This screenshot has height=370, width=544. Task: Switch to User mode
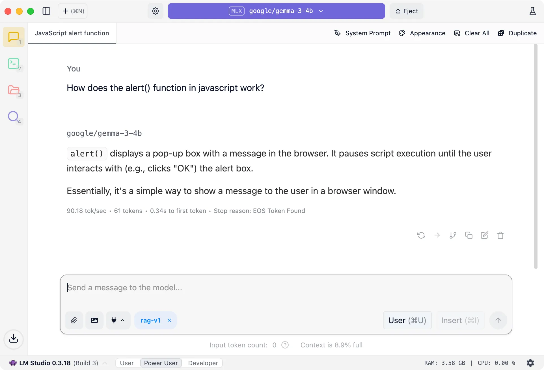[127, 363]
